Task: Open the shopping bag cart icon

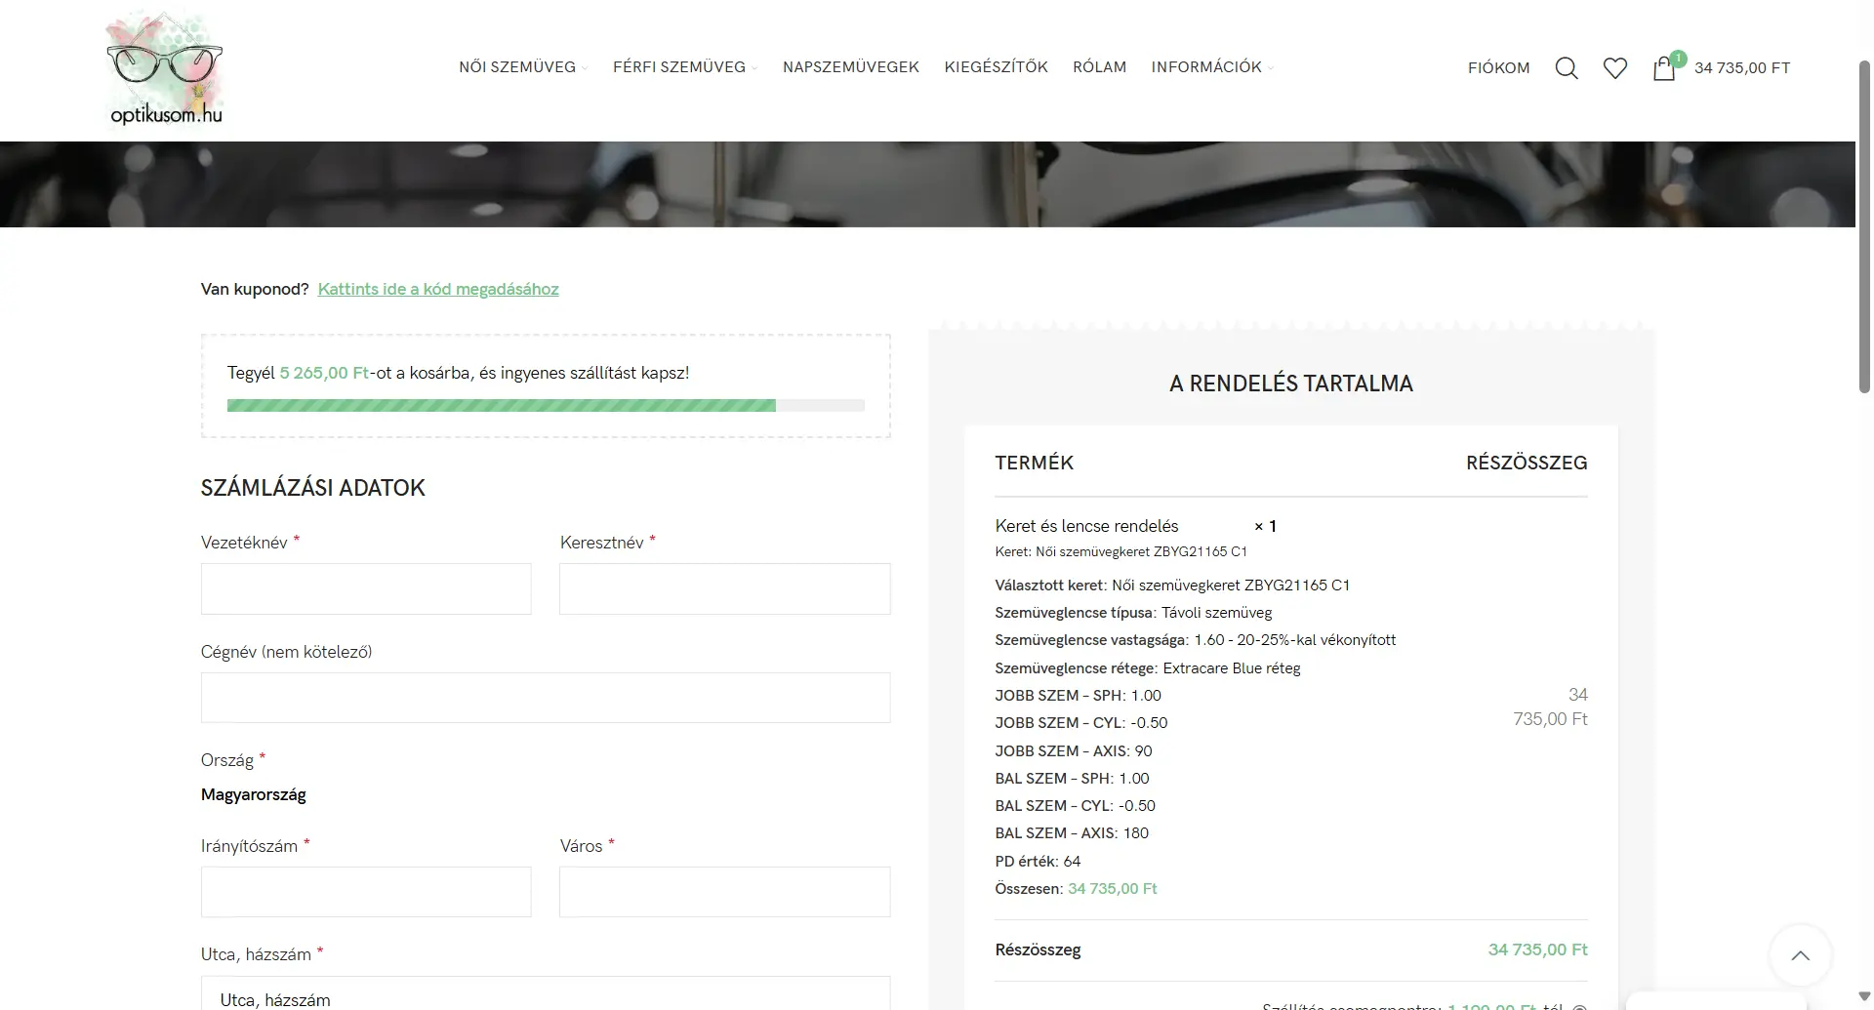Action: point(1664,68)
